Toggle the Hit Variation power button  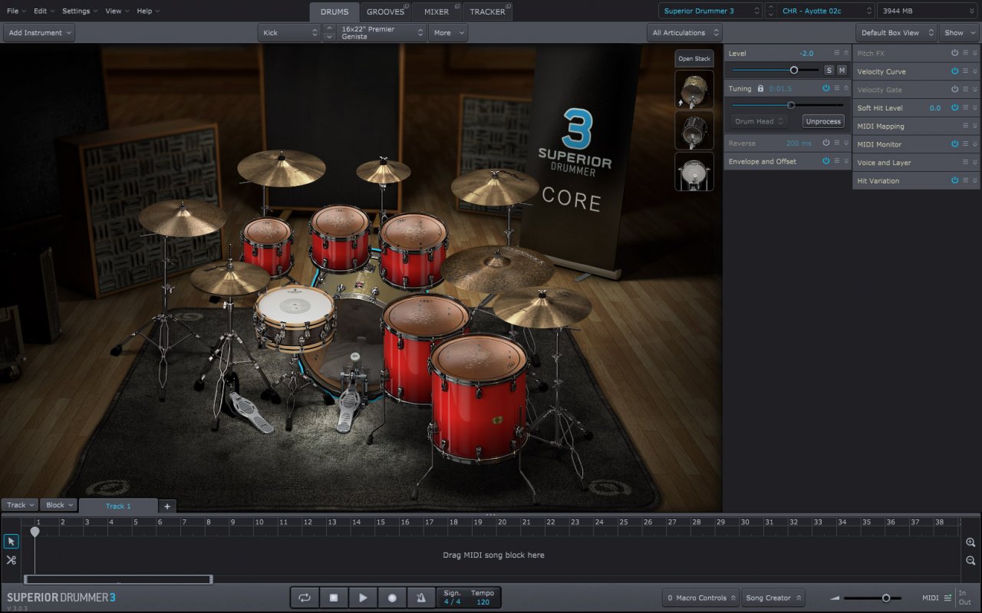click(x=955, y=180)
